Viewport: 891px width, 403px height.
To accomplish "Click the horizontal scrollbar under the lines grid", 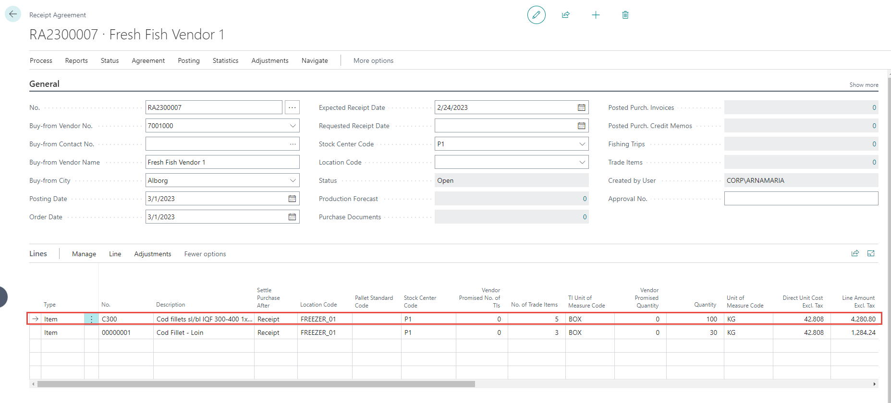I will (x=256, y=384).
